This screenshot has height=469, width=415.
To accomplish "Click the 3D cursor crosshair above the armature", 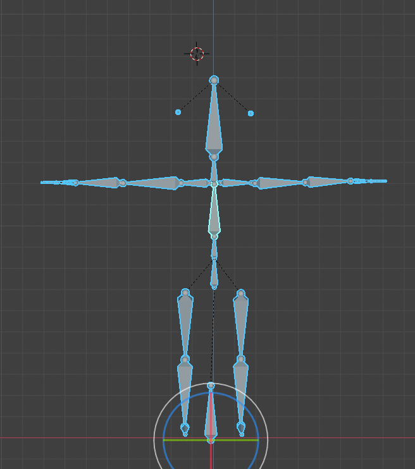I will click(197, 54).
